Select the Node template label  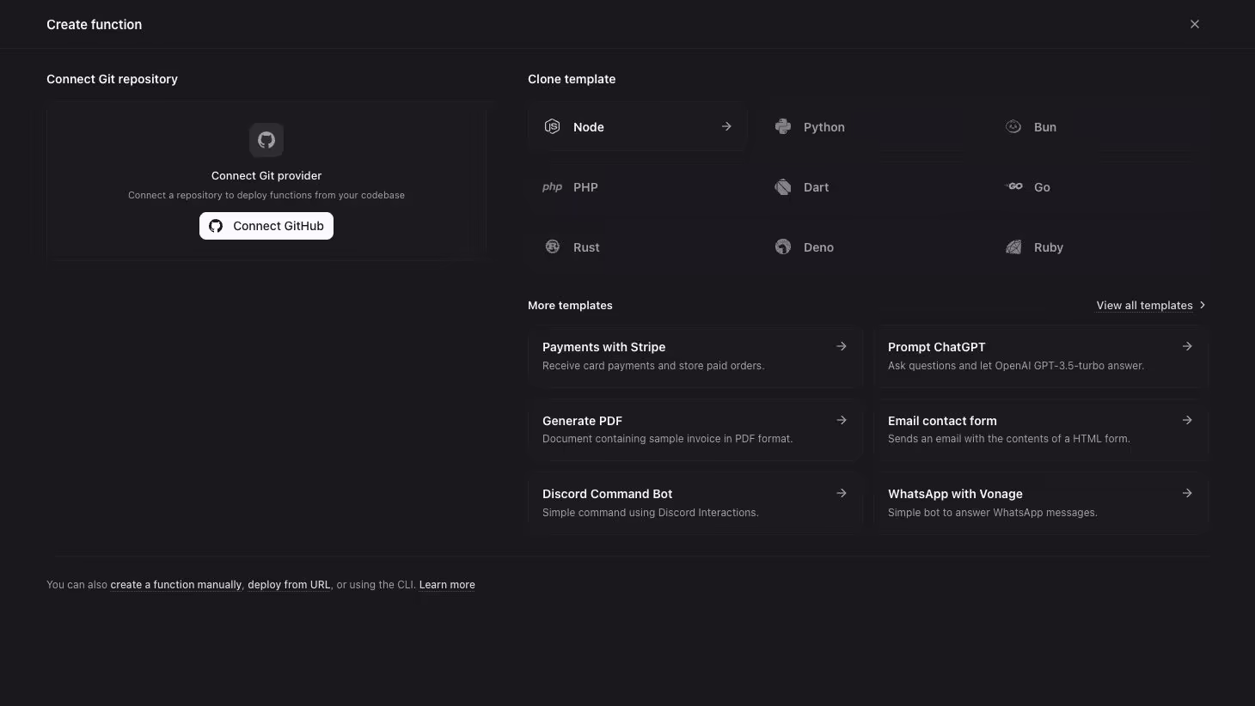(589, 127)
